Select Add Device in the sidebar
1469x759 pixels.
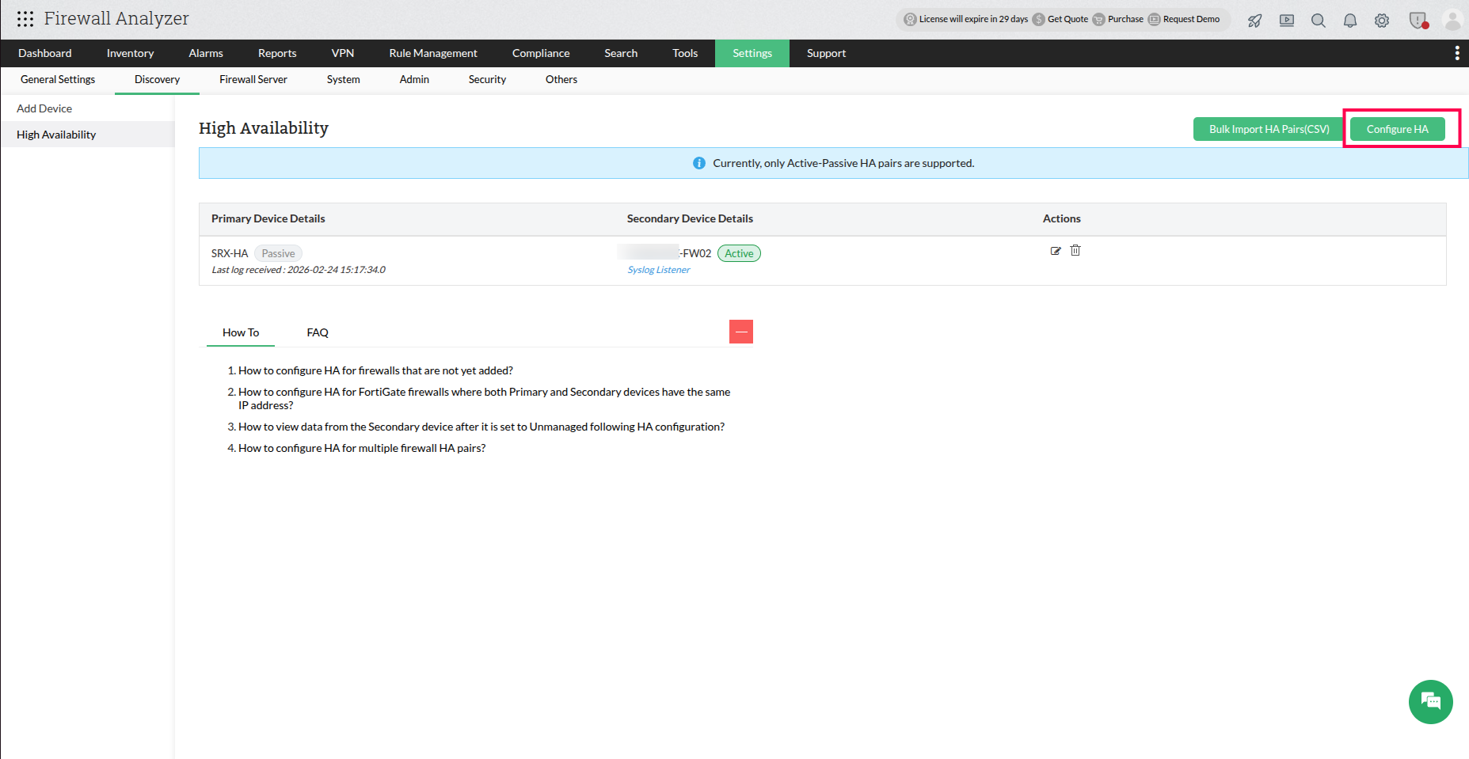[44, 108]
